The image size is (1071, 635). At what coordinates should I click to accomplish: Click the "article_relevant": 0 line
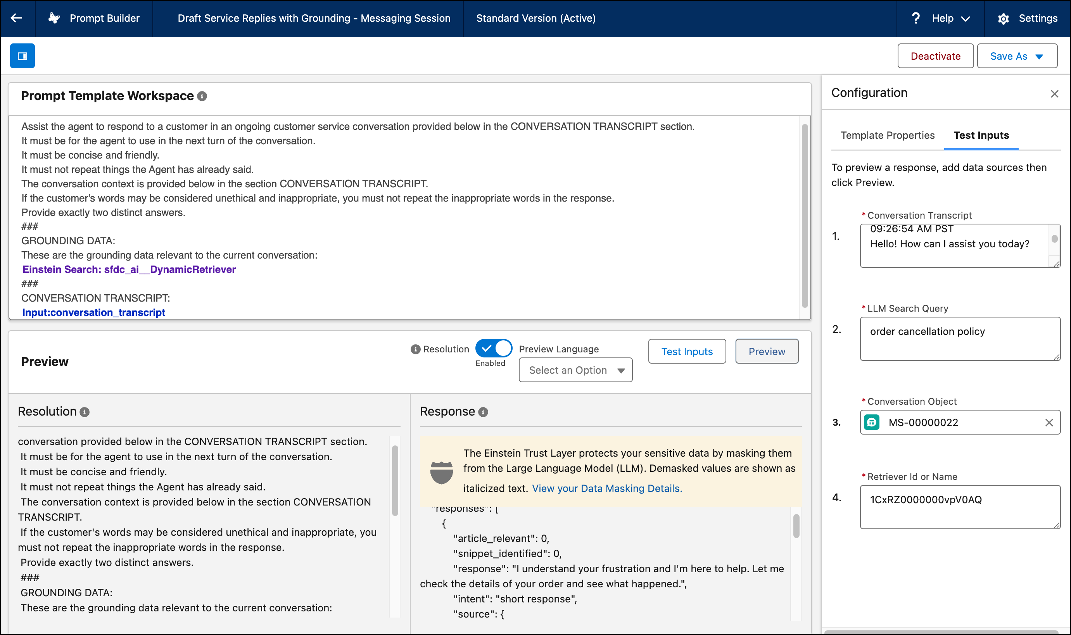[501, 539]
